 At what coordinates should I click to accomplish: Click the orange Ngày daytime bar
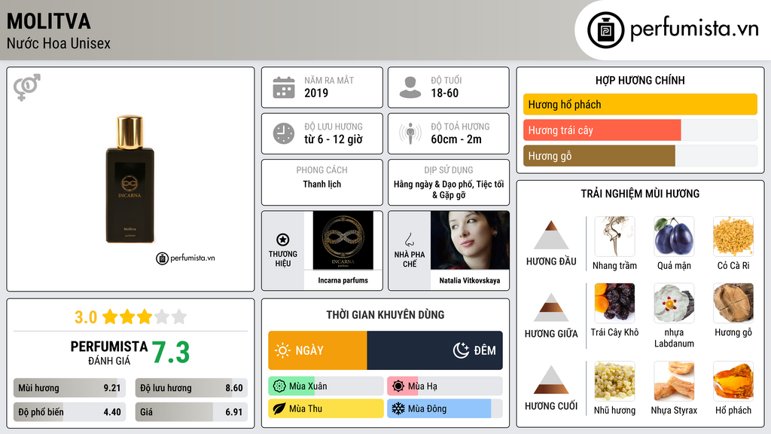318,350
